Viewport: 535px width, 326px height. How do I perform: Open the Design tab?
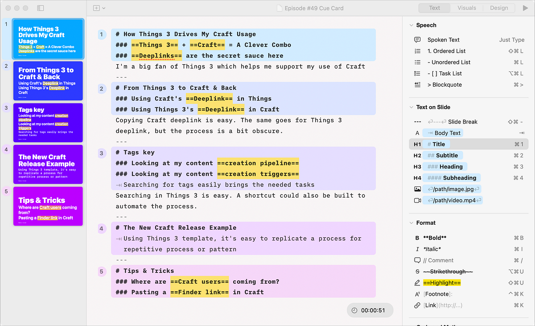click(x=499, y=8)
